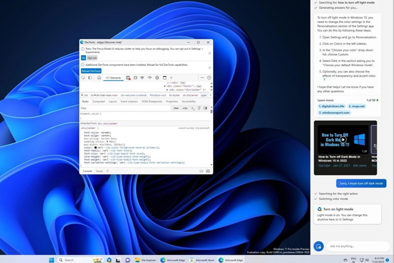Switch to the Computed tab
The image size is (394, 263).
click(98, 101)
